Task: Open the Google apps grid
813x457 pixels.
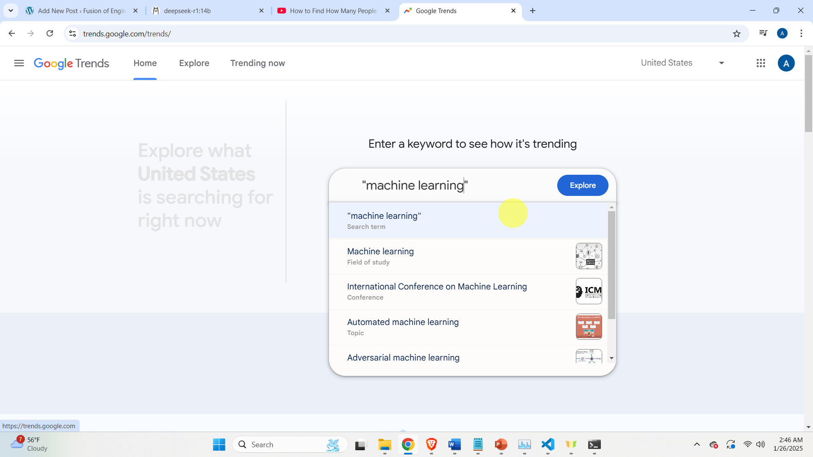Action: click(x=761, y=63)
